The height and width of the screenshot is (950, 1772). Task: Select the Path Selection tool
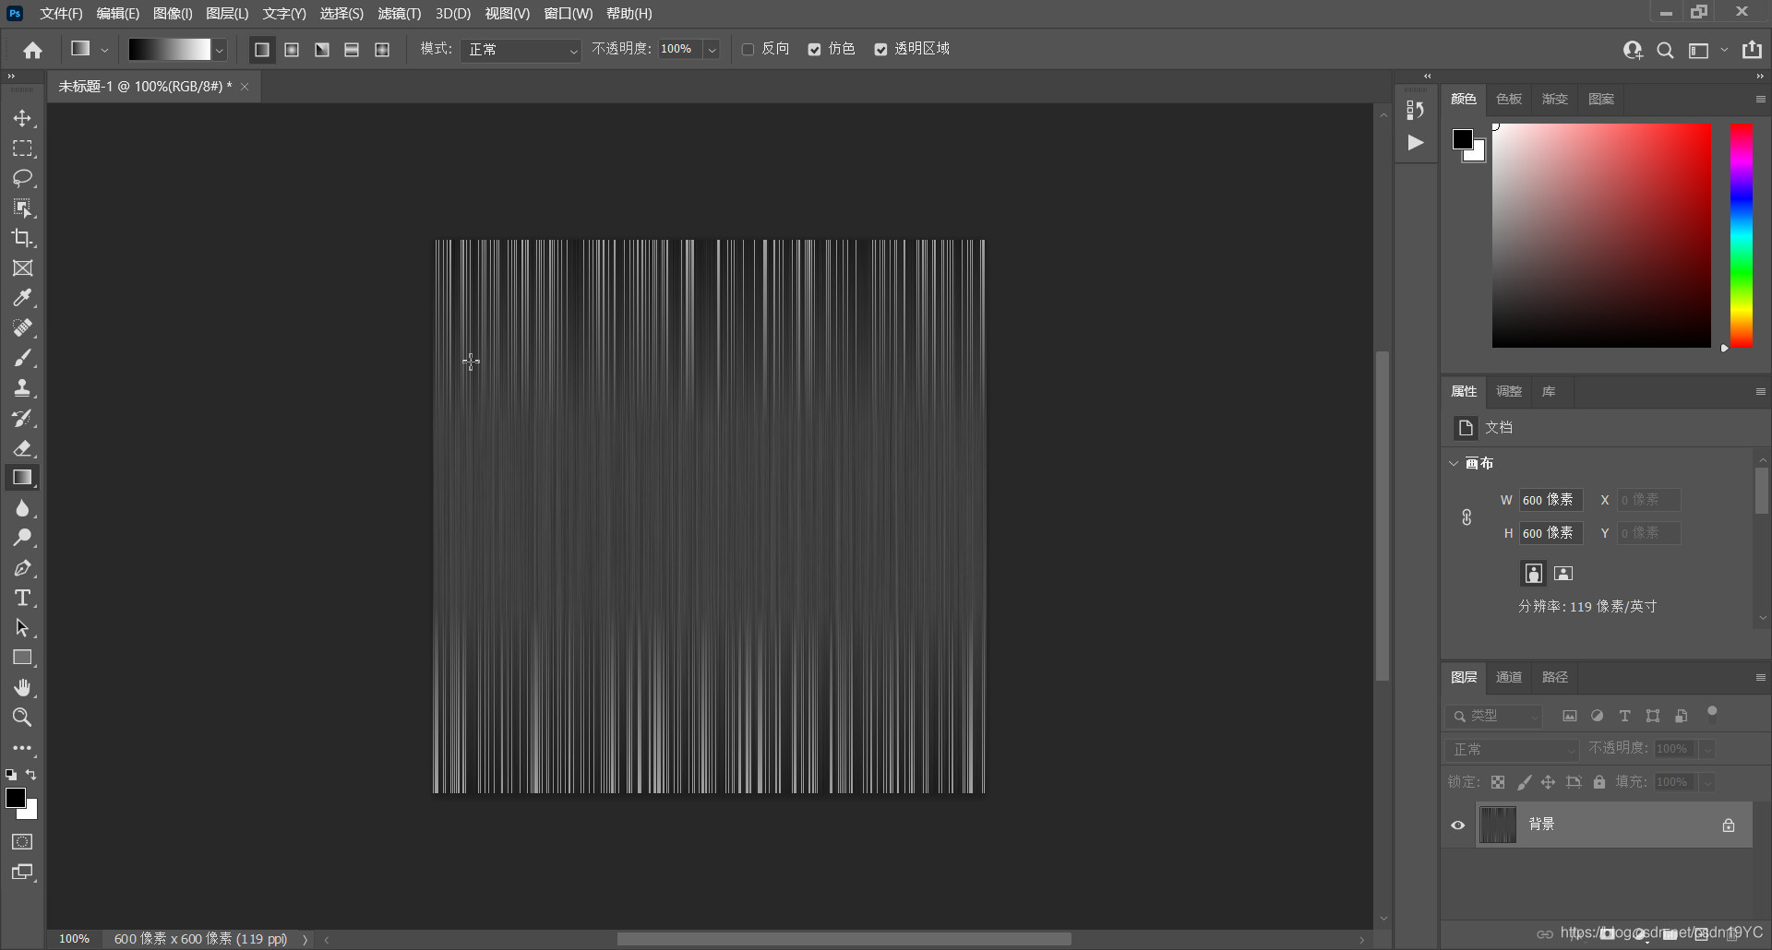[22, 628]
